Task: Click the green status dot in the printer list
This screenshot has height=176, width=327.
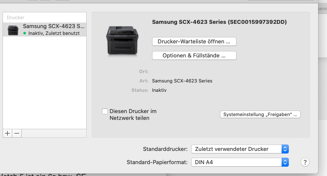Action: (25, 33)
